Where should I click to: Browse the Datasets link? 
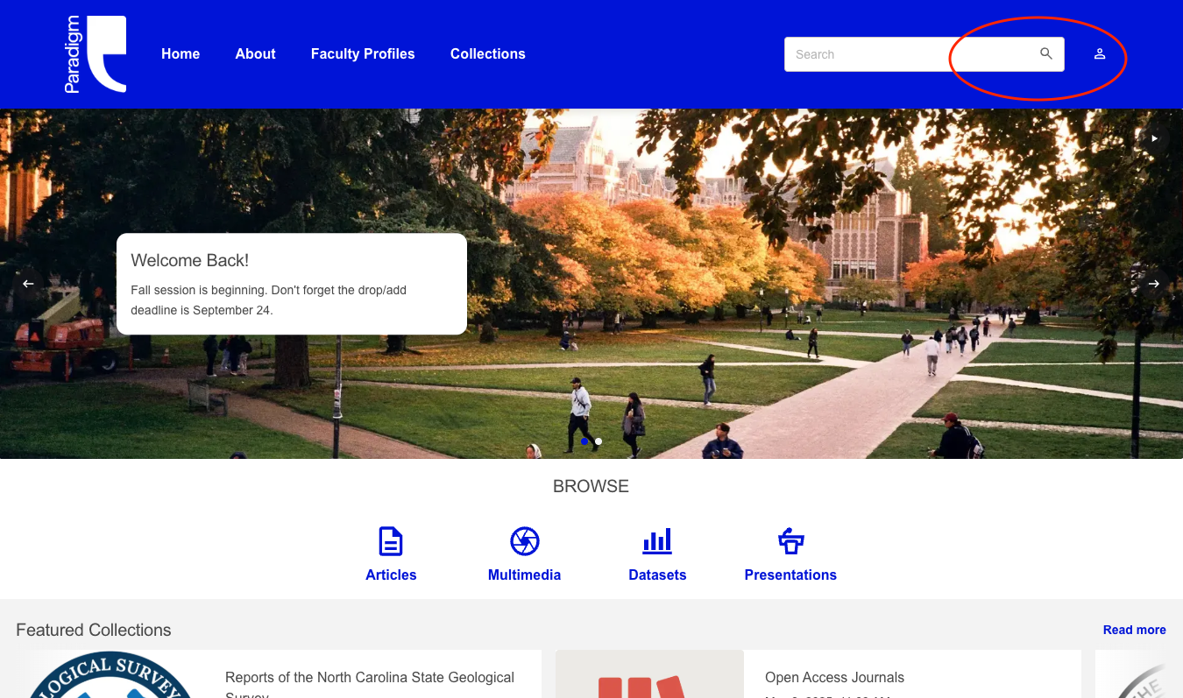(x=657, y=575)
